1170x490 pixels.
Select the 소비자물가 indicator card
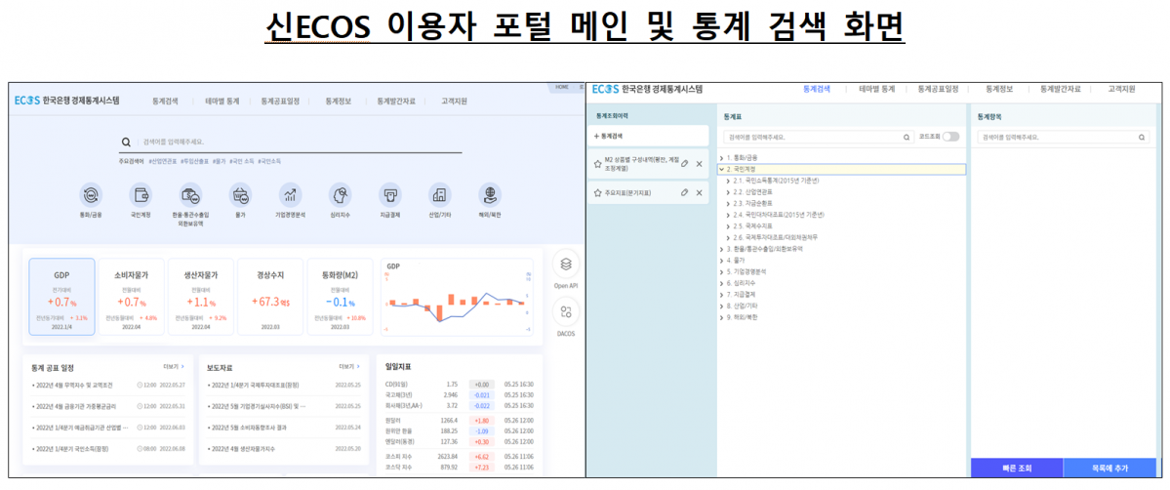[x=132, y=298]
